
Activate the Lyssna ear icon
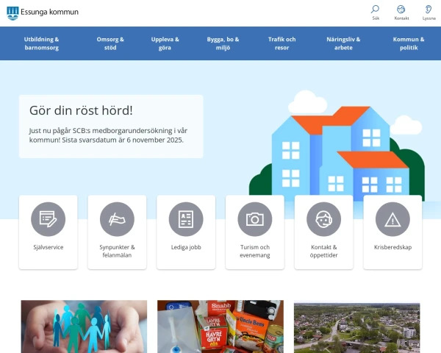(x=429, y=10)
